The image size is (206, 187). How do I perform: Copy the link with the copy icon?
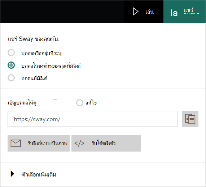point(190,119)
